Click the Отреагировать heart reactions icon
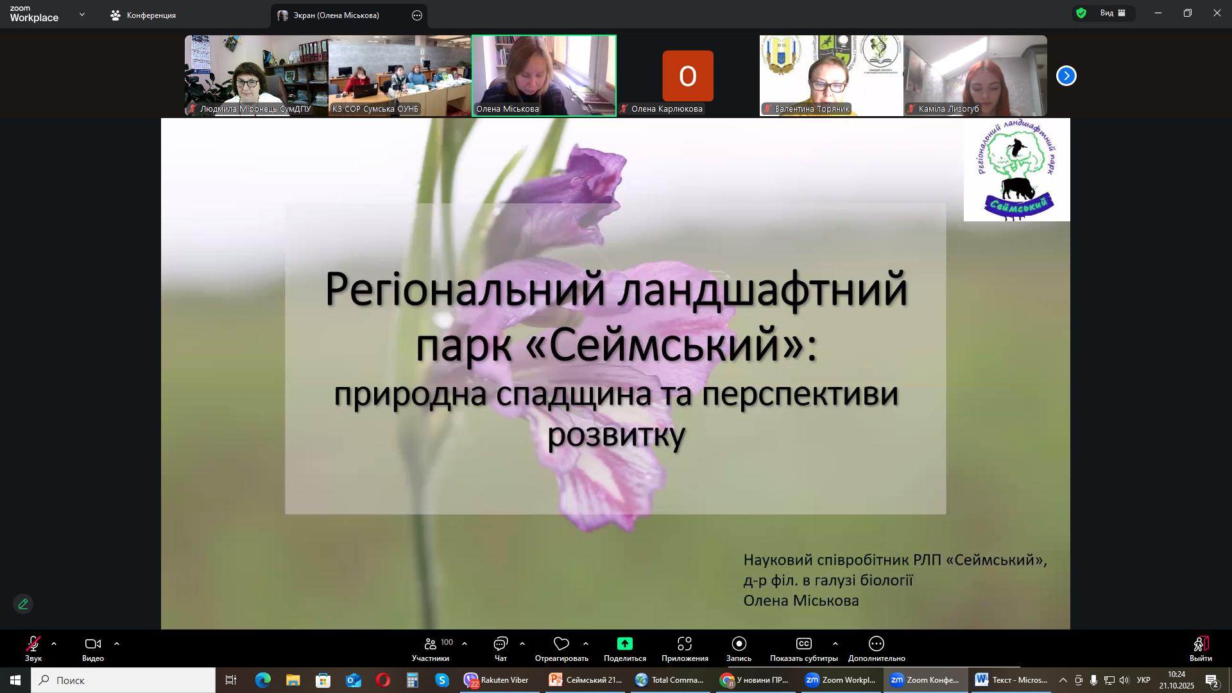The width and height of the screenshot is (1232, 693). (x=561, y=644)
